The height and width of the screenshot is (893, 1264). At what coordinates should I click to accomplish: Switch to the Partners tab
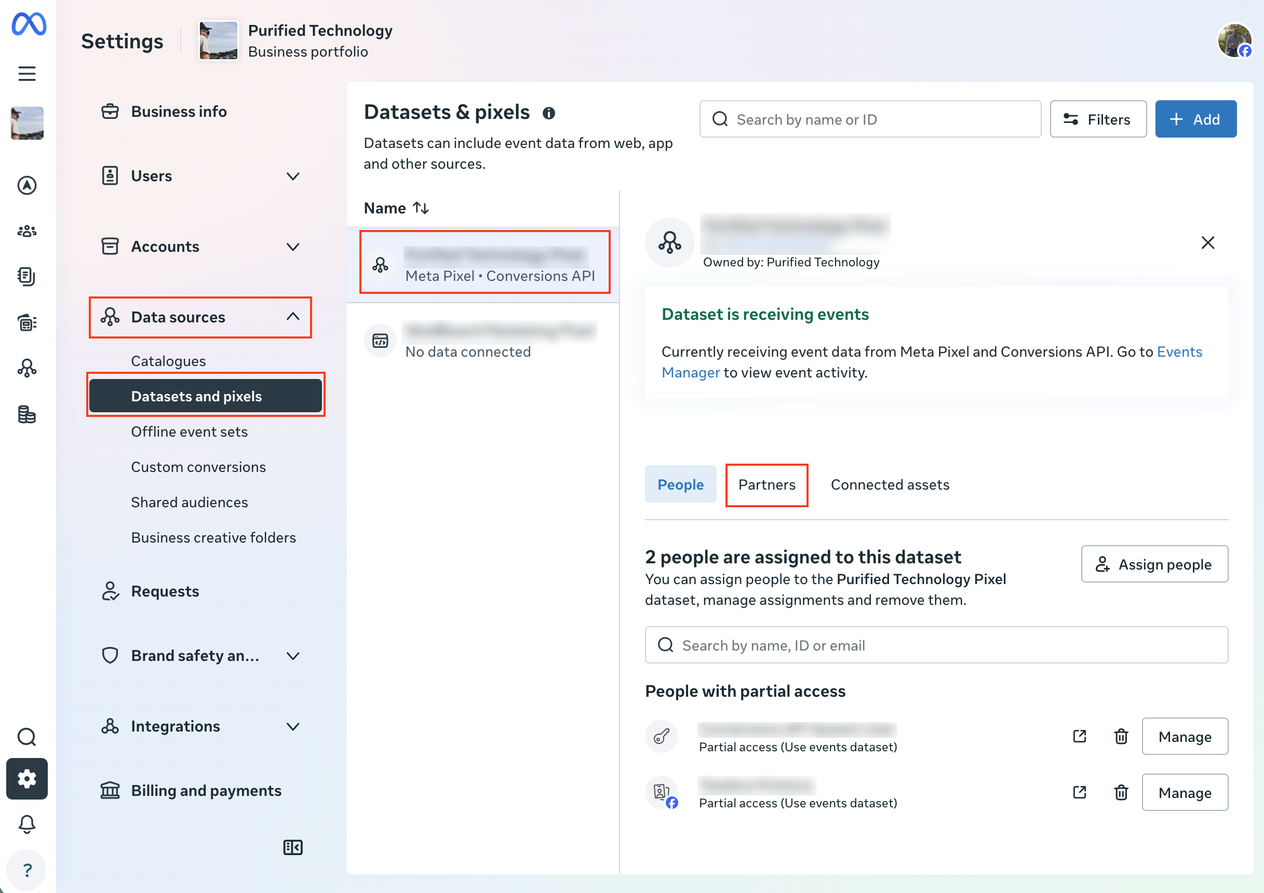767,484
